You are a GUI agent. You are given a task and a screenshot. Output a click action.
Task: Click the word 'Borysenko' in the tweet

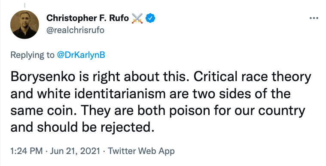coord(43,77)
